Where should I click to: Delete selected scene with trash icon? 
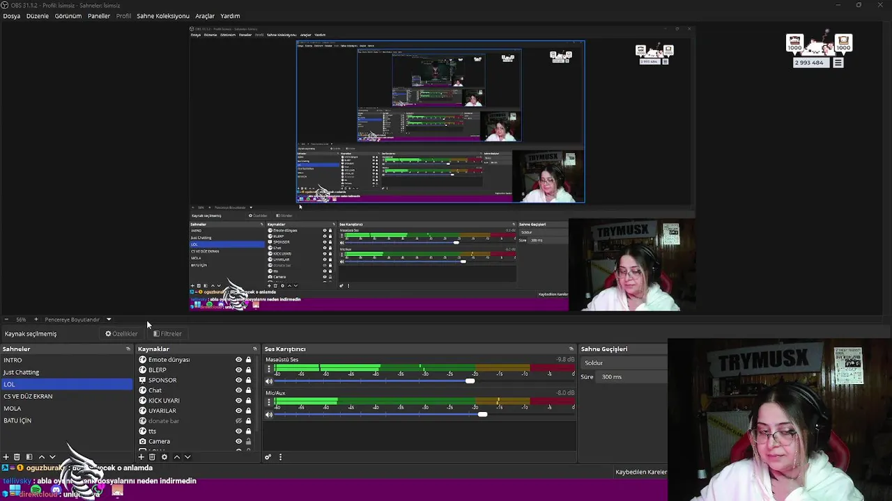(17, 457)
